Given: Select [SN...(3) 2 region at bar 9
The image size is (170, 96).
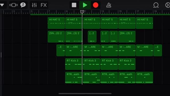Looking at the screenshot, I should [x=74, y=37].
